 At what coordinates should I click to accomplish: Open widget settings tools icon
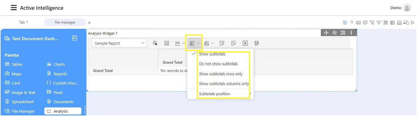pos(343,33)
